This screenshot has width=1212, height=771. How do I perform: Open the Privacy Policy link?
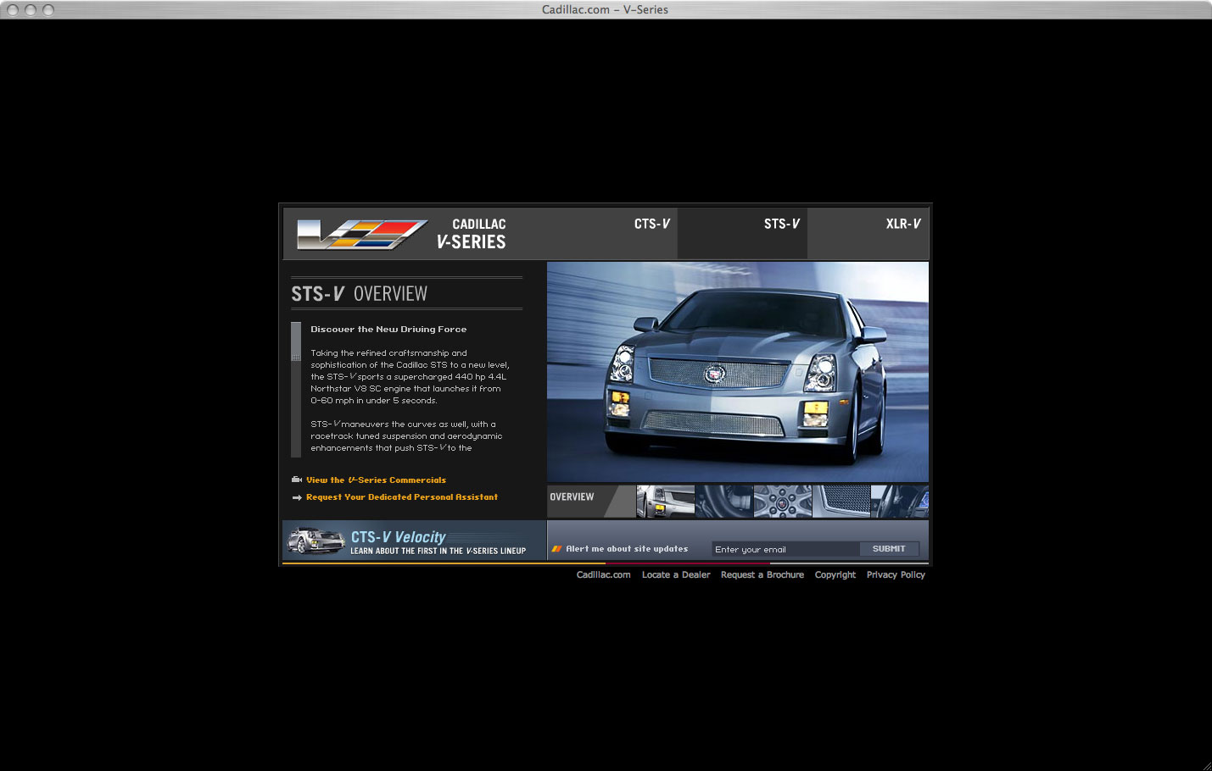point(896,574)
